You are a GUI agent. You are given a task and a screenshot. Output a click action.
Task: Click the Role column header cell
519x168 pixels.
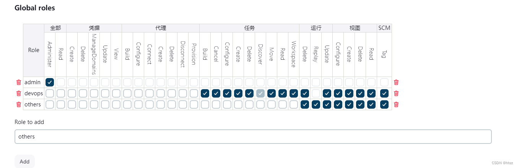34,50
